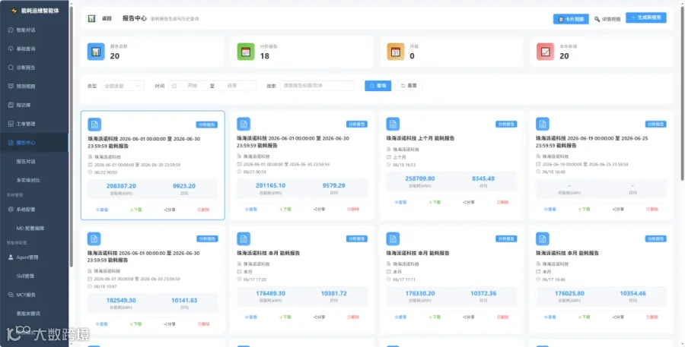
Task: Switch to 卡片视图 card view
Action: point(571,19)
